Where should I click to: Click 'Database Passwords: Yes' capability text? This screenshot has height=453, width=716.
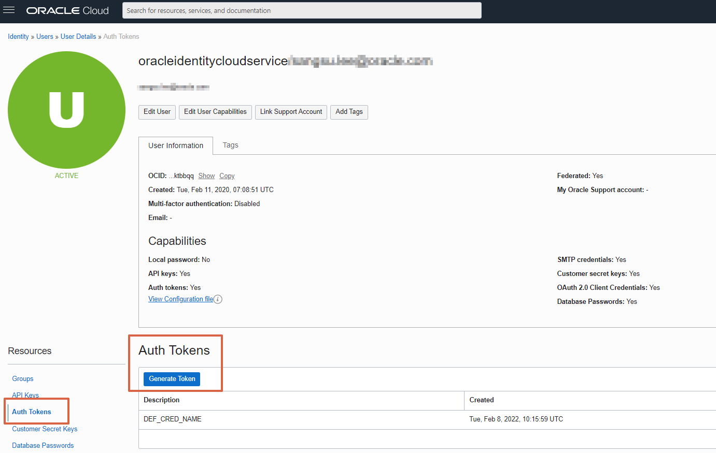[597, 302]
